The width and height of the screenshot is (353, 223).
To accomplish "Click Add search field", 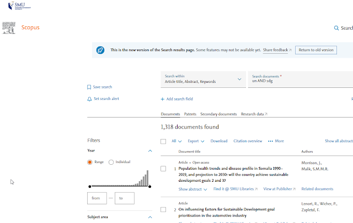I will pyautogui.click(x=179, y=99).
